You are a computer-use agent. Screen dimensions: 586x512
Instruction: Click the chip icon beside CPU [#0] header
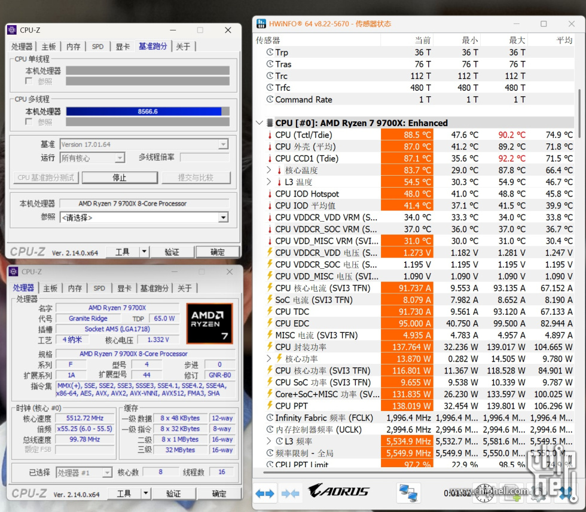coord(270,123)
